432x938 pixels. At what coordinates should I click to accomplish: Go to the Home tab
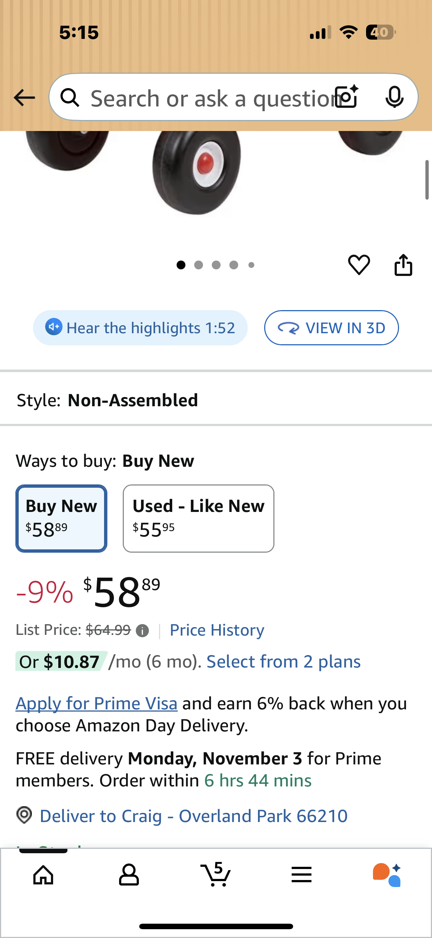pos(43,875)
